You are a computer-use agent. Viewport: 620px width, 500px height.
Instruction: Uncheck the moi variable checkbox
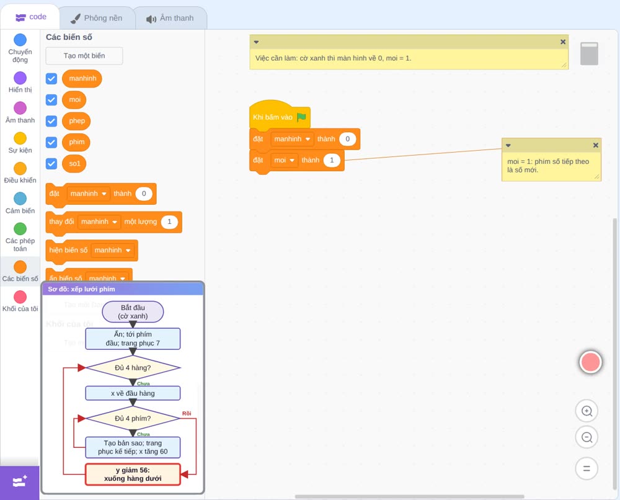point(51,100)
